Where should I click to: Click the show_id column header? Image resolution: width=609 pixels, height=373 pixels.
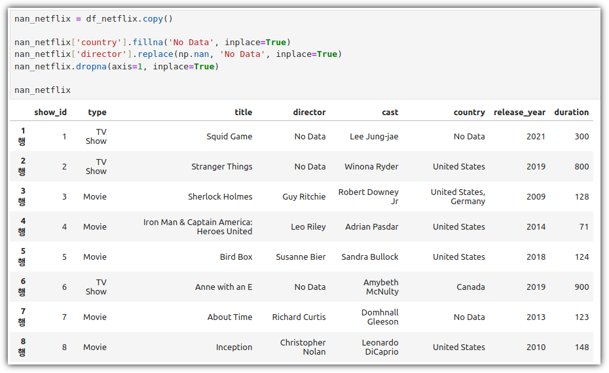50,112
